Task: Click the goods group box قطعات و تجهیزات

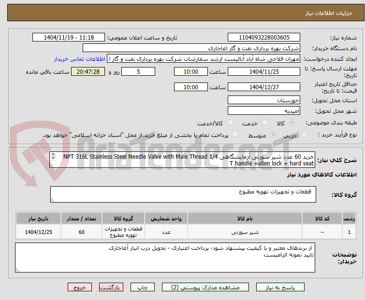Action: click(x=183, y=194)
